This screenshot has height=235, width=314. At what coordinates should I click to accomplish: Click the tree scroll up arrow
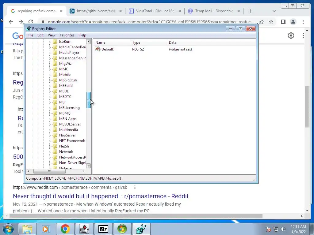click(88, 42)
